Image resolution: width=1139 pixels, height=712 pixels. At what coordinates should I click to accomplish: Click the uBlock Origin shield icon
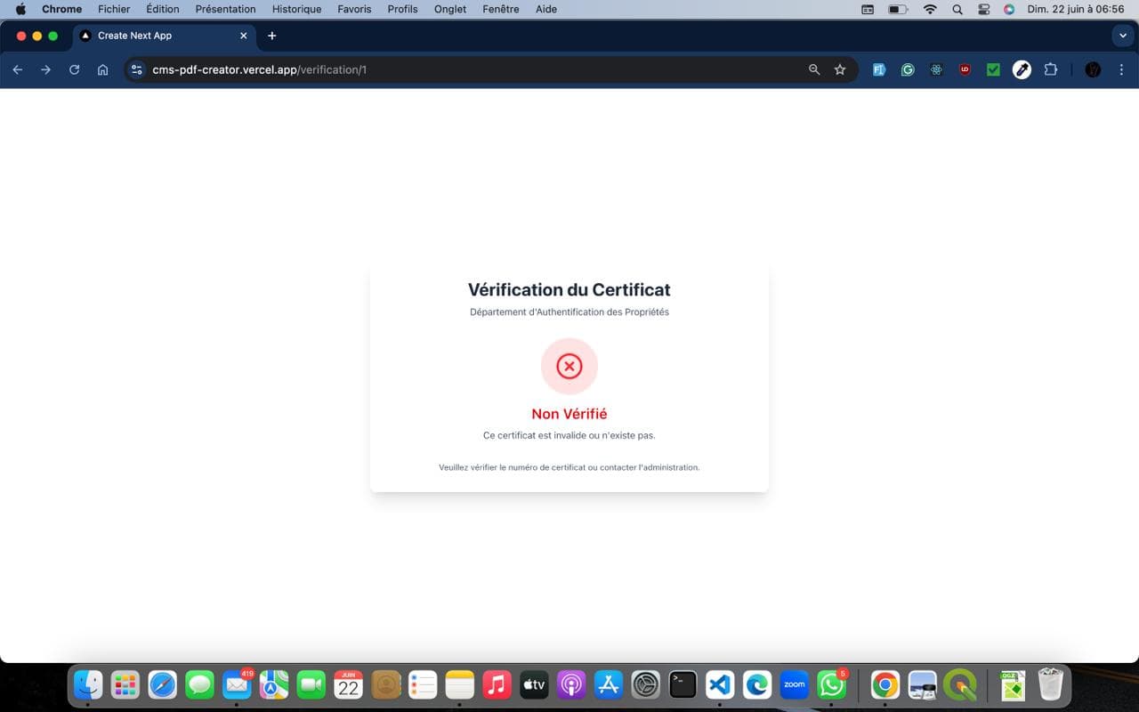[x=965, y=69]
